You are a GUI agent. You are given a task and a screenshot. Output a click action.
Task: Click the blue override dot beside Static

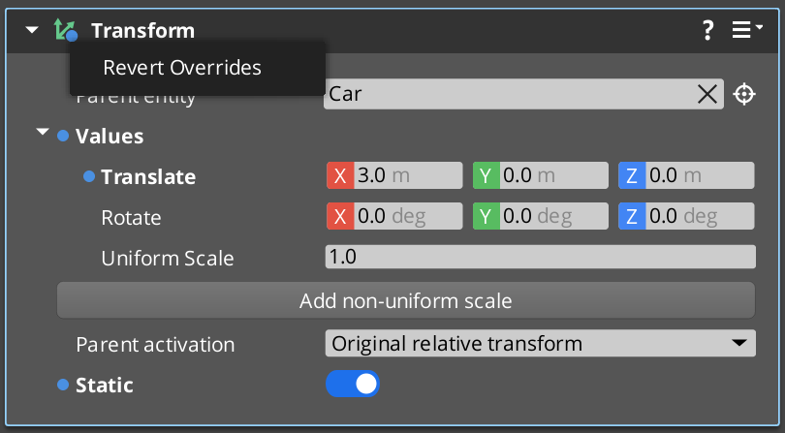click(63, 386)
